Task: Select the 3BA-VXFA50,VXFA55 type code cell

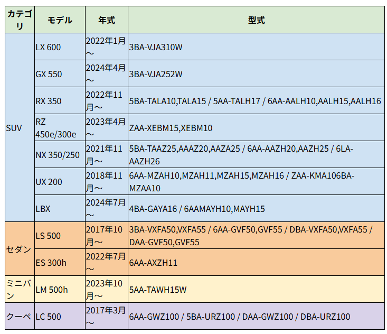Action: point(256,235)
